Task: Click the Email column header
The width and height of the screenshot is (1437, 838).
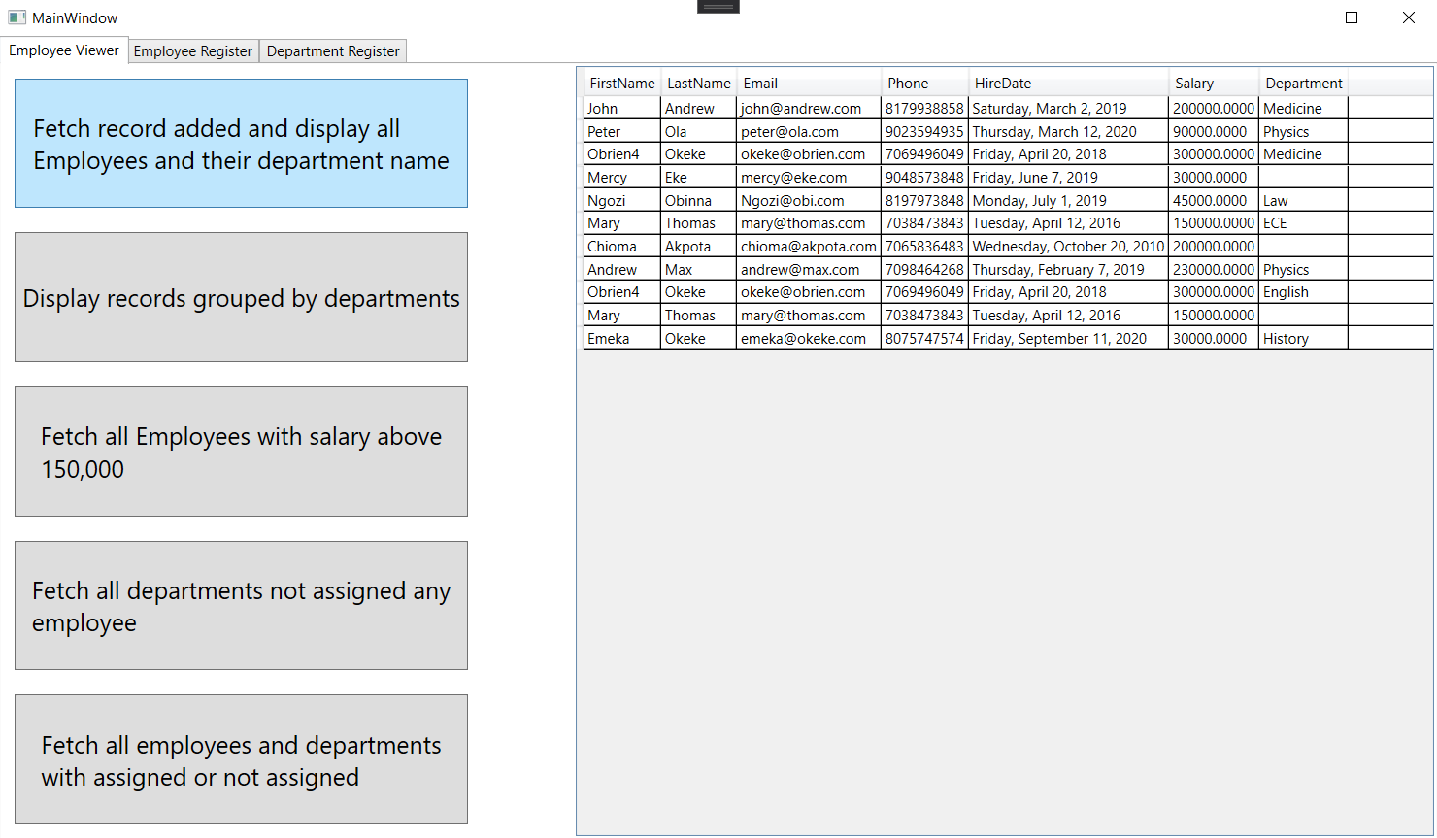Action: (809, 84)
